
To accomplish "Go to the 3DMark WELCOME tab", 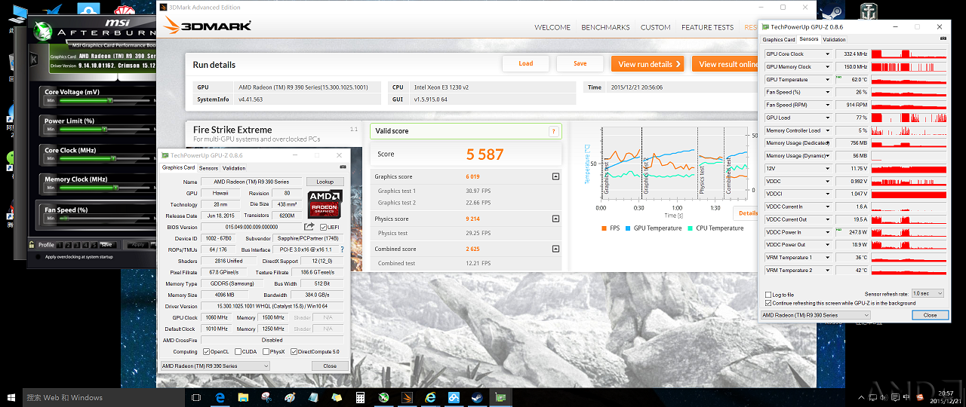I will (x=552, y=27).
